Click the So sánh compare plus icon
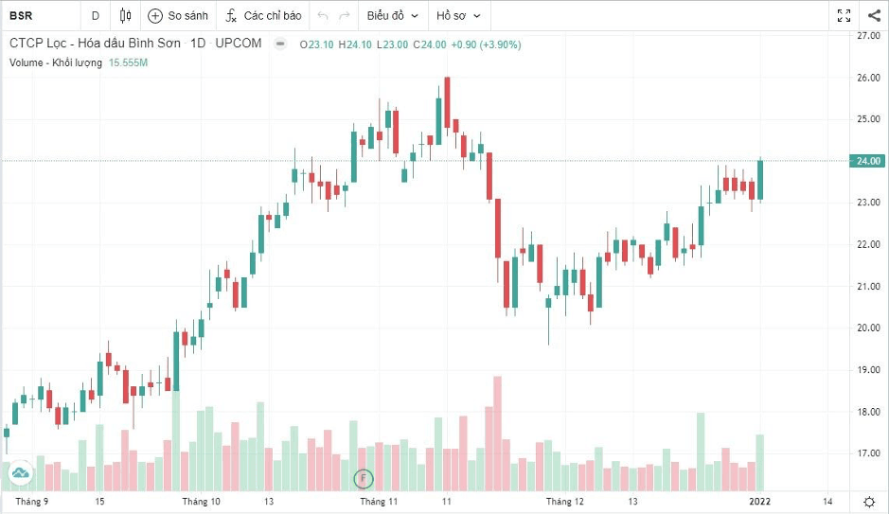 click(x=154, y=16)
